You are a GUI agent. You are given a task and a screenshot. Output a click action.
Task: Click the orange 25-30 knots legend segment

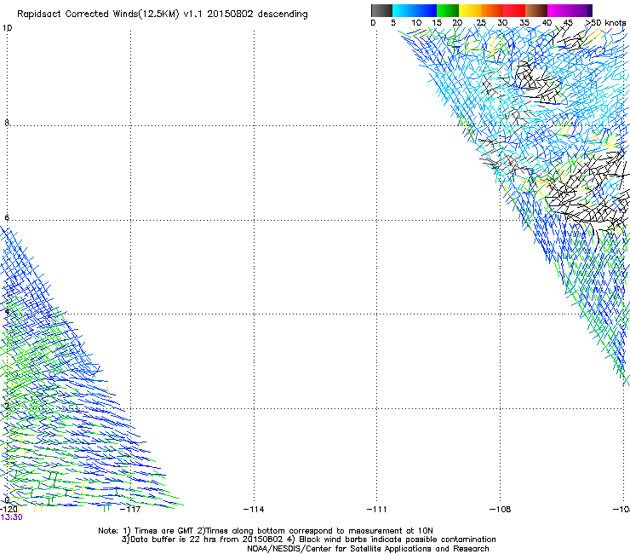(492, 10)
